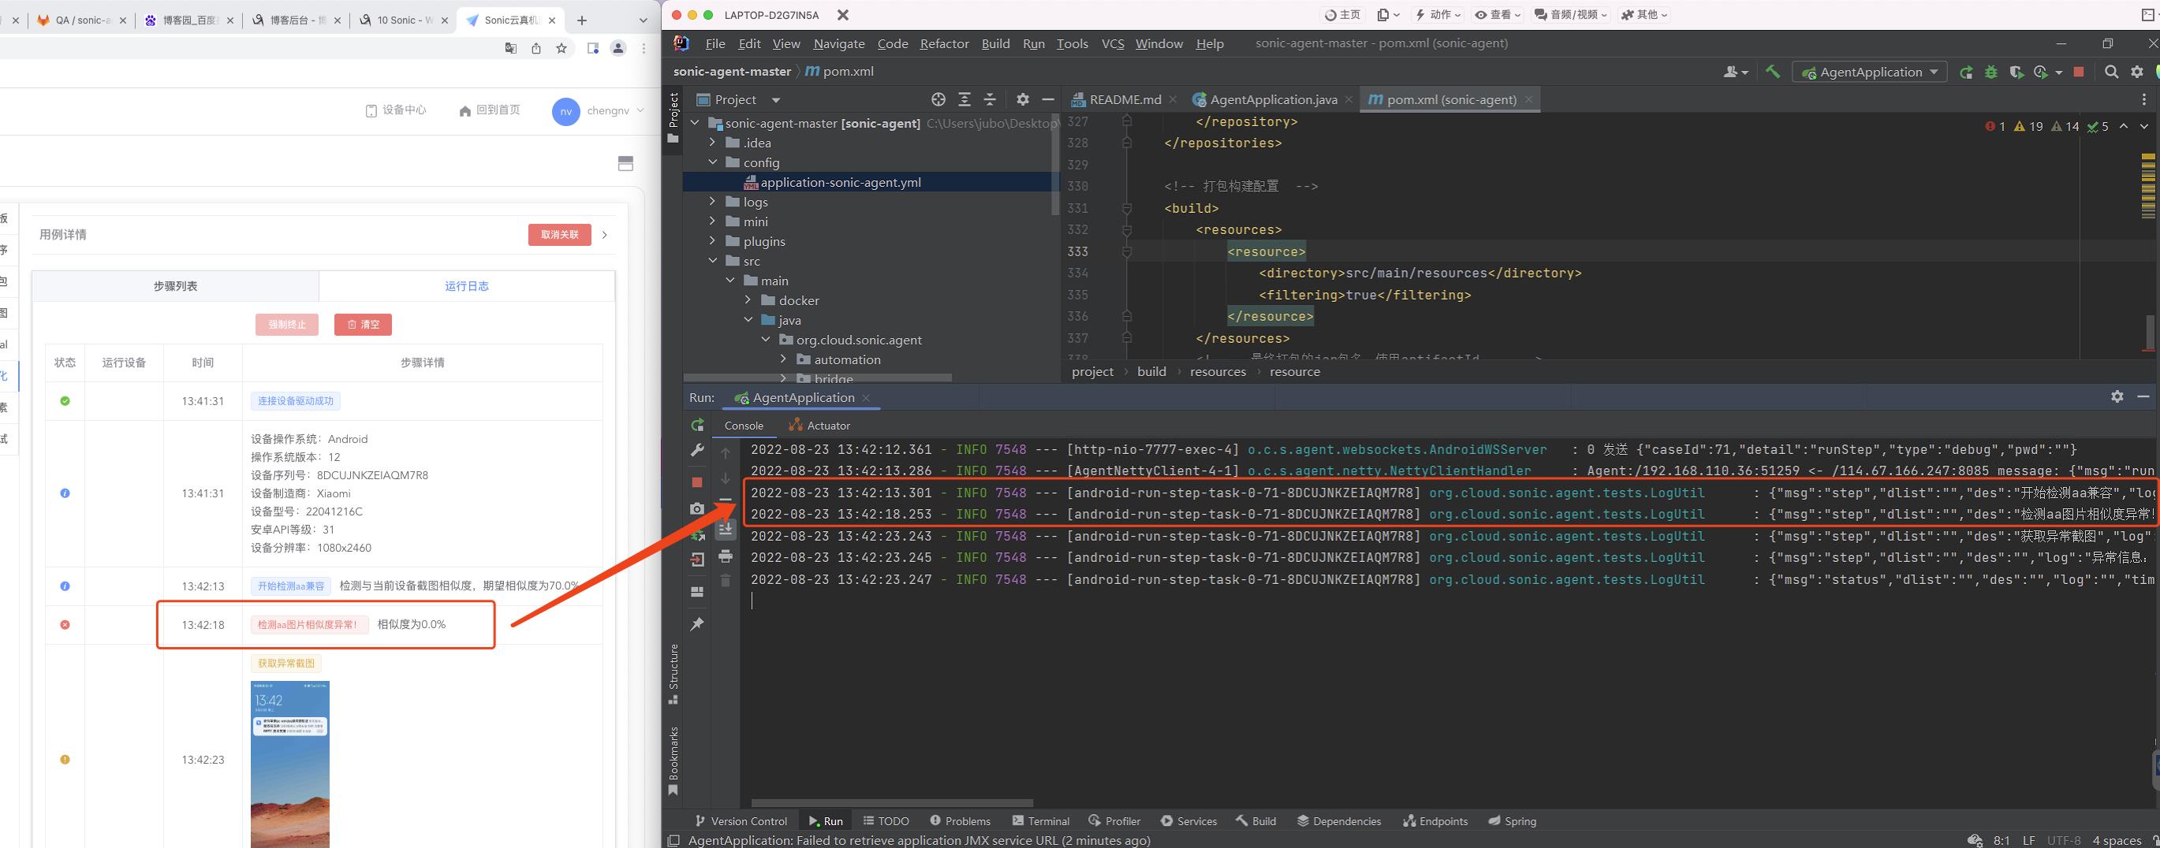Start debugging with the green bug icon

[x=1990, y=72]
